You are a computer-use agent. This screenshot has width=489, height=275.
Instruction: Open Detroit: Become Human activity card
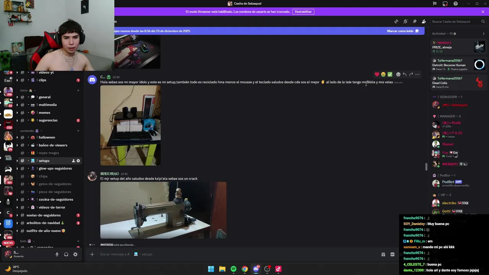click(458, 65)
